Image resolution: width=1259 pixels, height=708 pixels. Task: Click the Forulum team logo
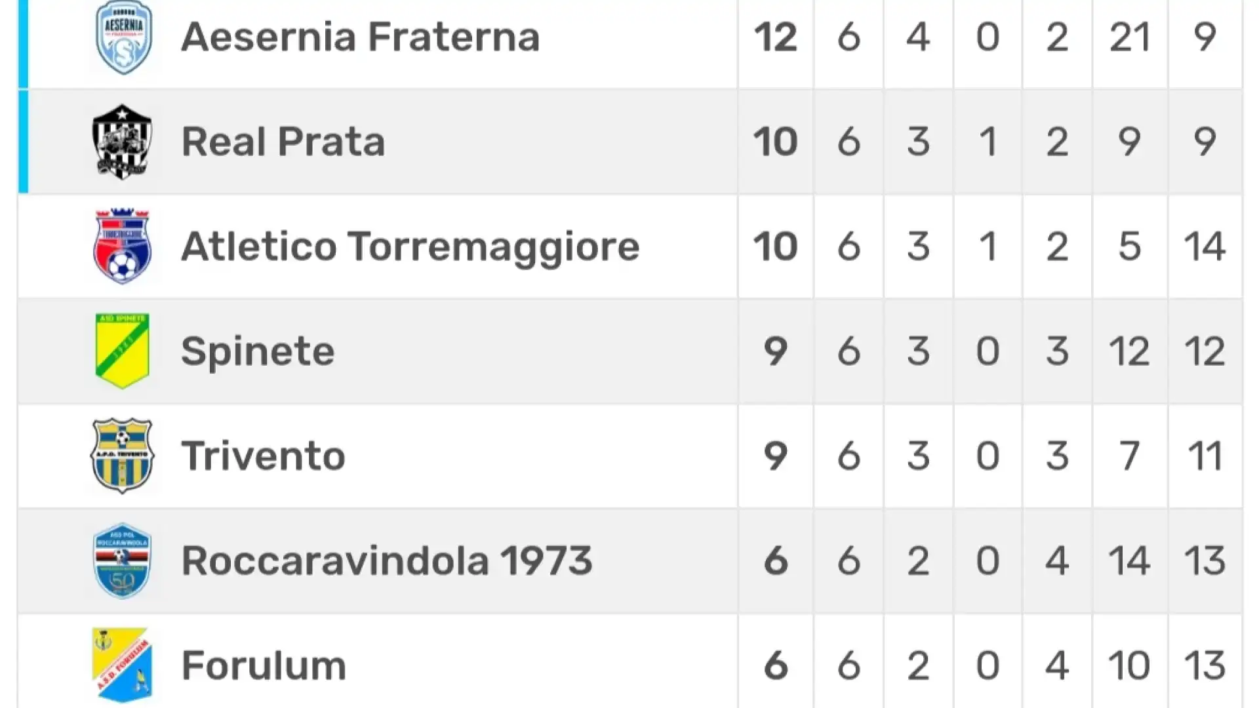pos(122,665)
